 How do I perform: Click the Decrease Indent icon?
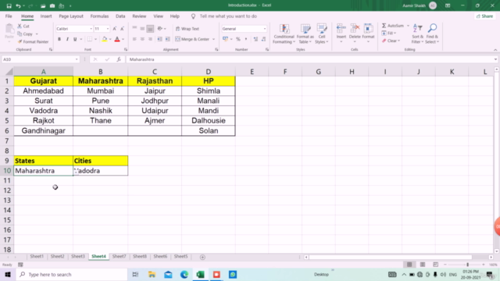tap(159, 39)
